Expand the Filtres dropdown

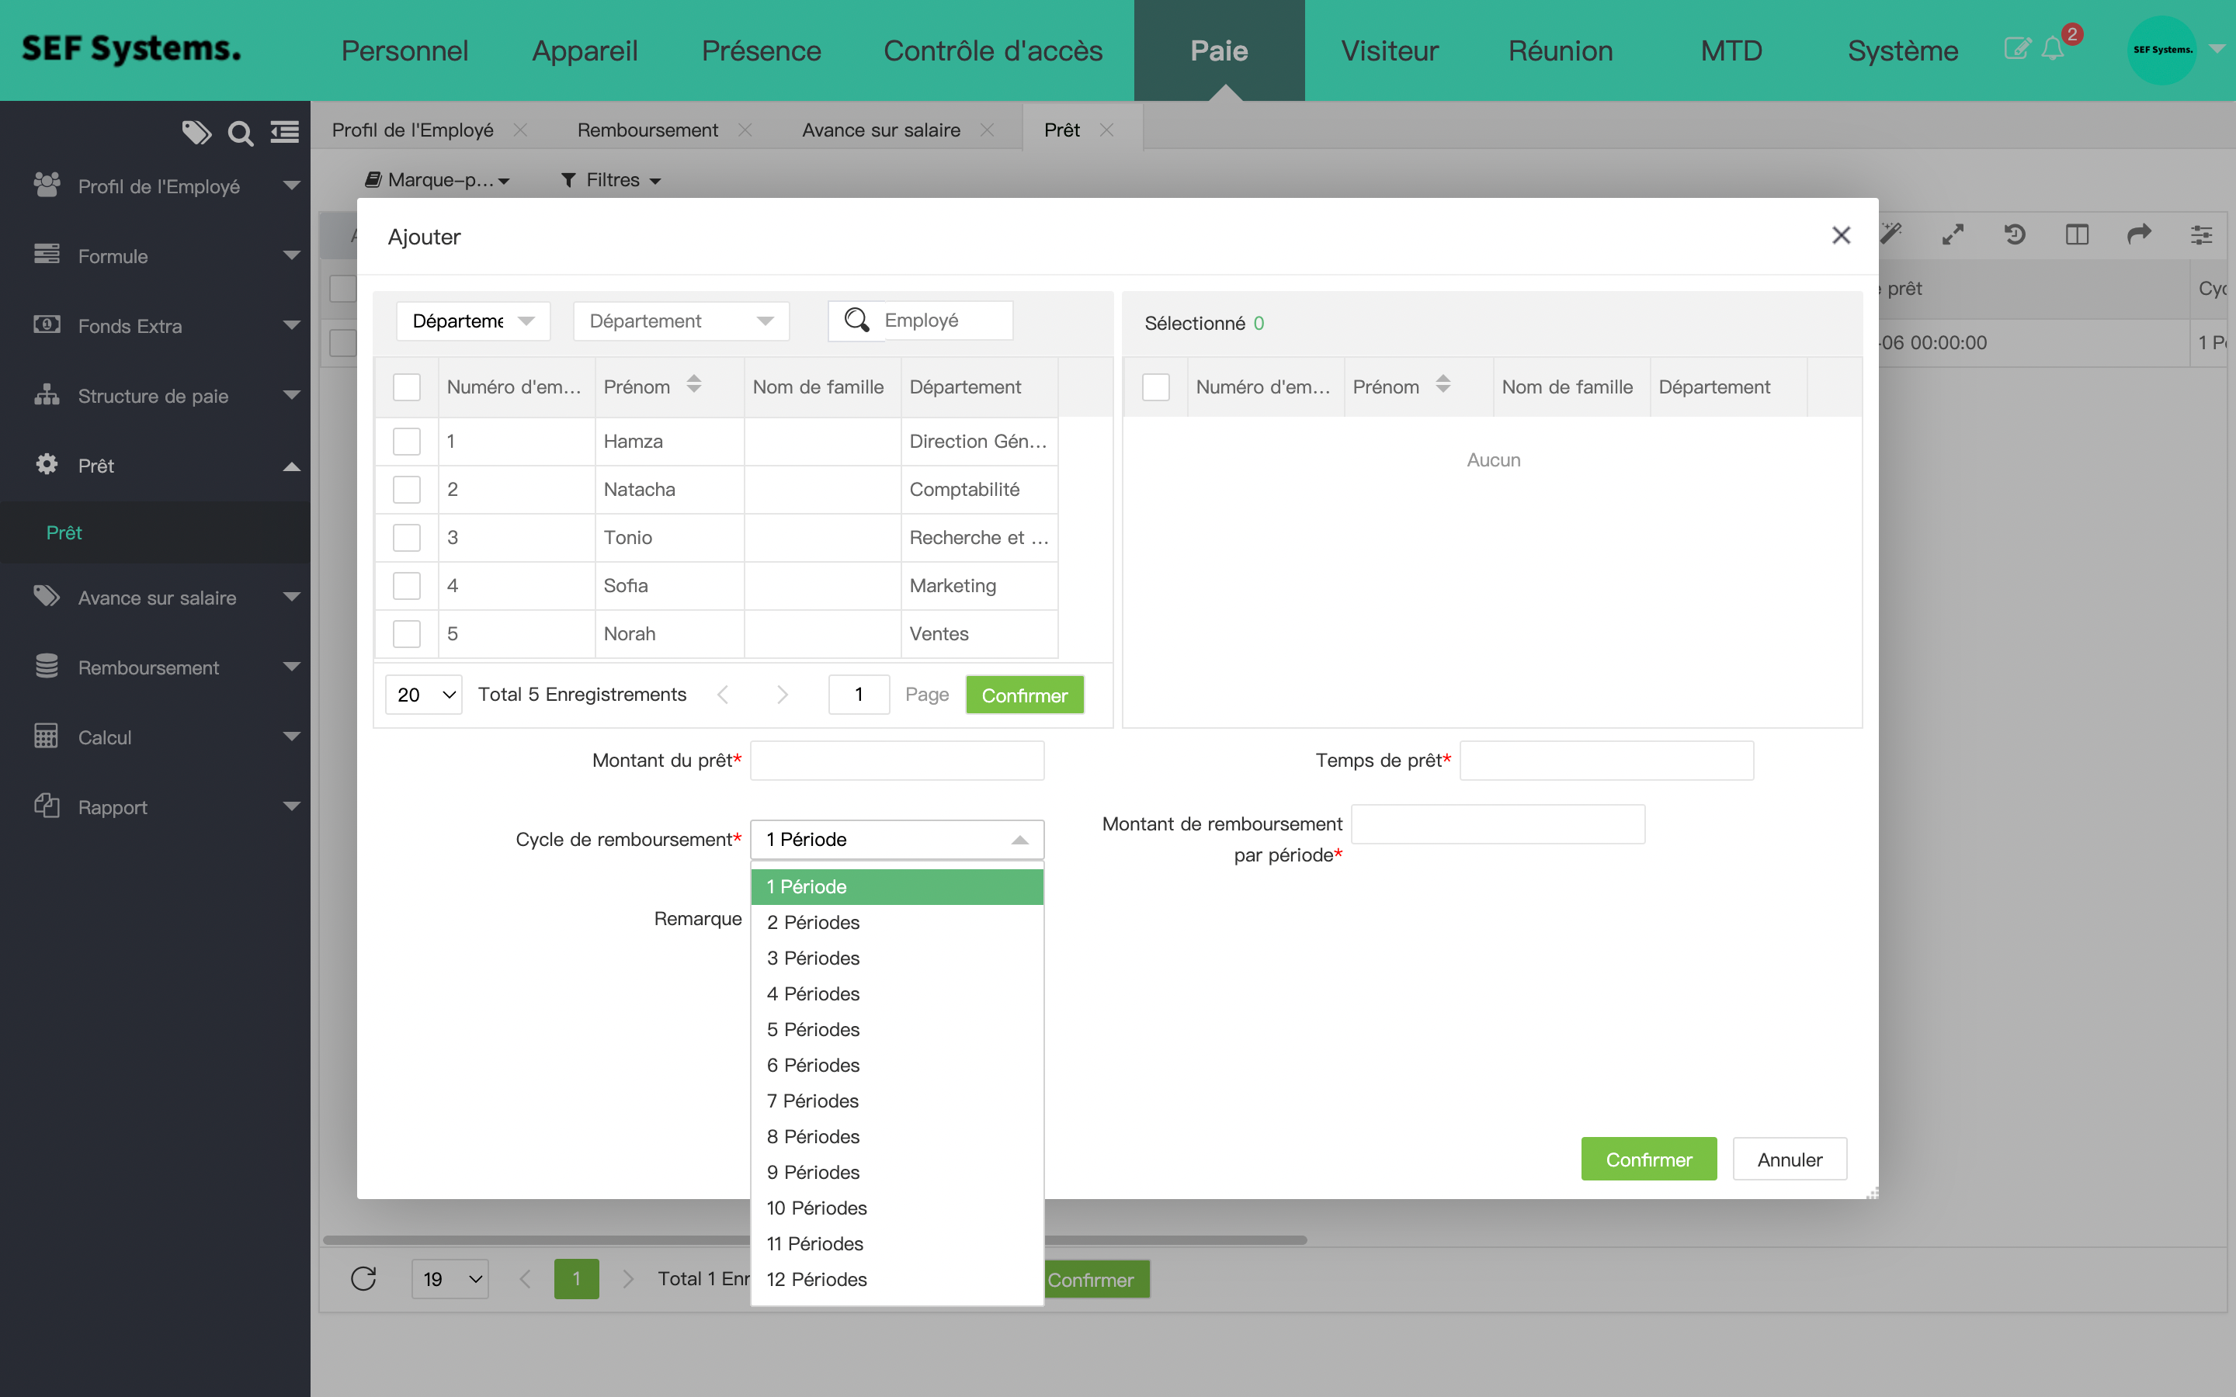(x=612, y=180)
